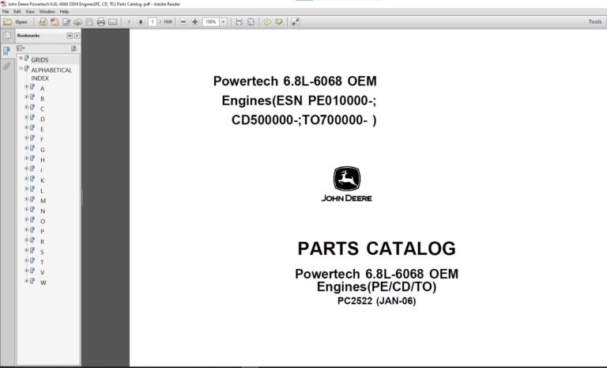Viewport: 607px width, 368px height.
Task: Click the John Deere logo on page
Action: click(x=347, y=184)
